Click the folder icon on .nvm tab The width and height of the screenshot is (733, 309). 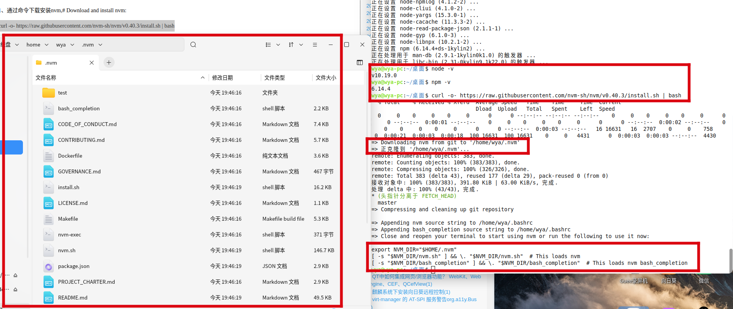tap(39, 63)
